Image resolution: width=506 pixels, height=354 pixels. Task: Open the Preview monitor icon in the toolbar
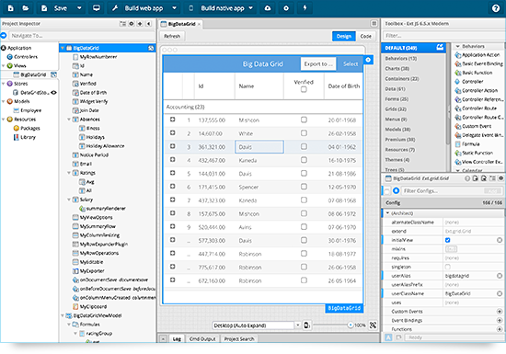[97, 8]
